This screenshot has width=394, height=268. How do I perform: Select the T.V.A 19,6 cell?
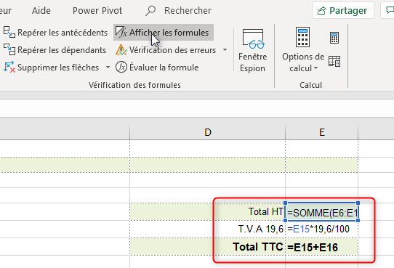(x=208, y=229)
